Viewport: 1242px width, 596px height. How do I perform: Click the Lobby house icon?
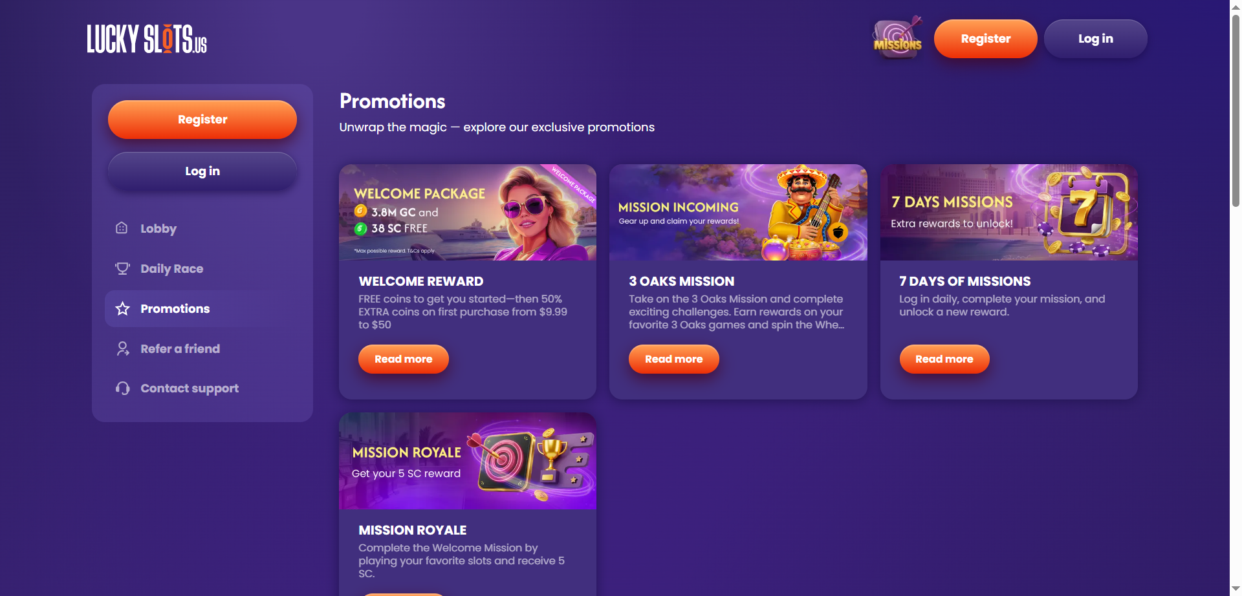pyautogui.click(x=122, y=228)
